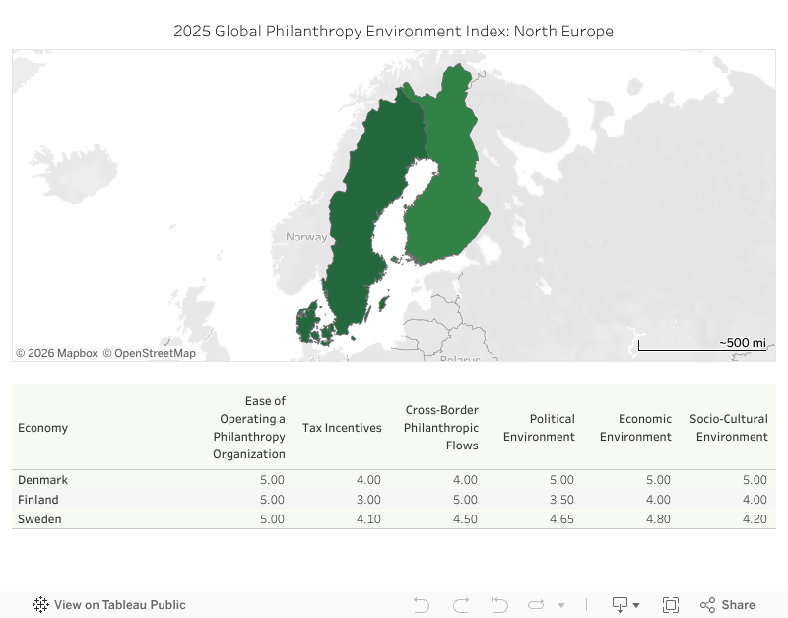This screenshot has width=788, height=618.
Task: Open the Mapbox attribution link
Action: coord(56,353)
